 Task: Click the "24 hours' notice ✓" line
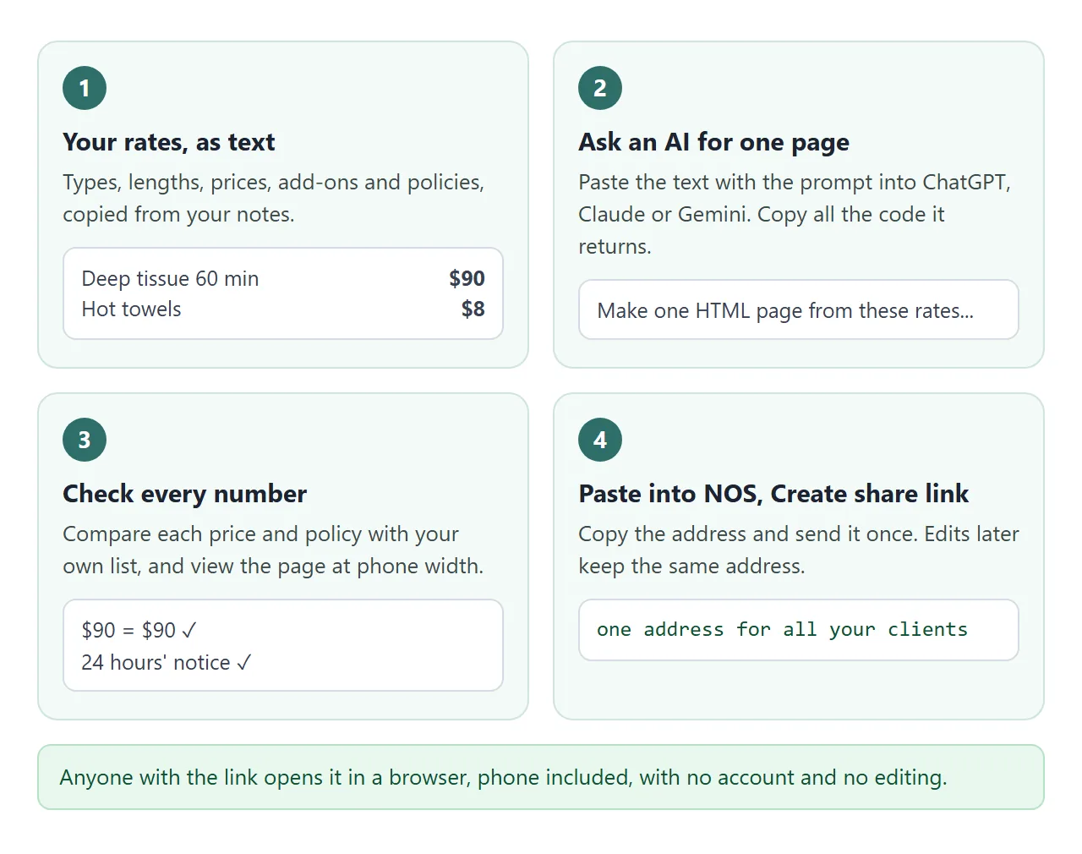tap(166, 662)
